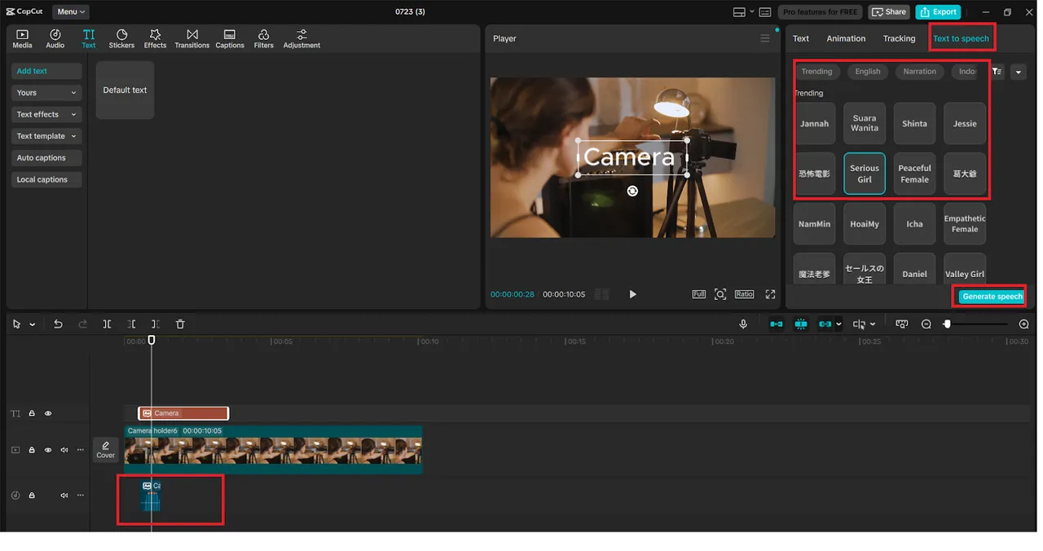This screenshot has width=1043, height=551.
Task: Record voiceover with the microphone icon
Action: (743, 324)
